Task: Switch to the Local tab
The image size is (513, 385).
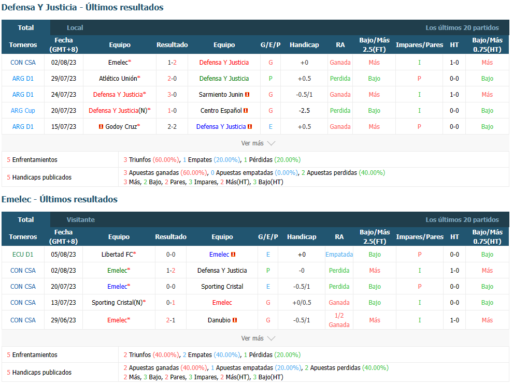Action: pyautogui.click(x=75, y=28)
